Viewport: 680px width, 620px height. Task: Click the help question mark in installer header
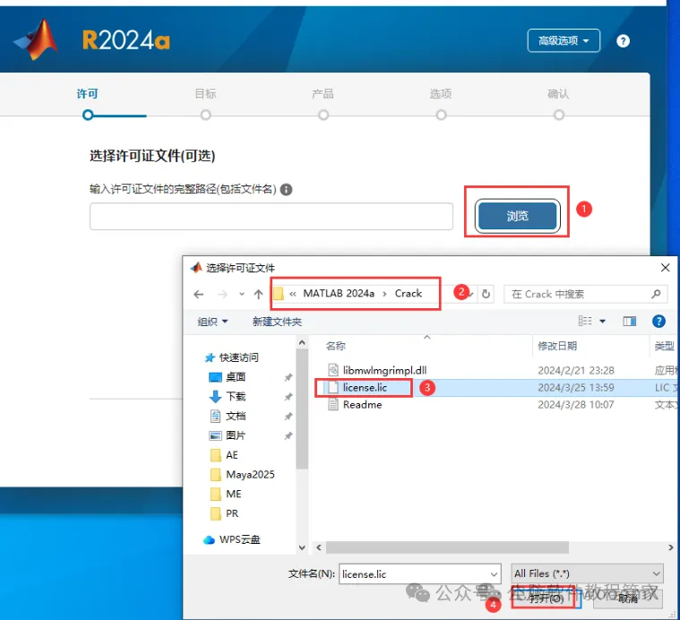click(623, 41)
